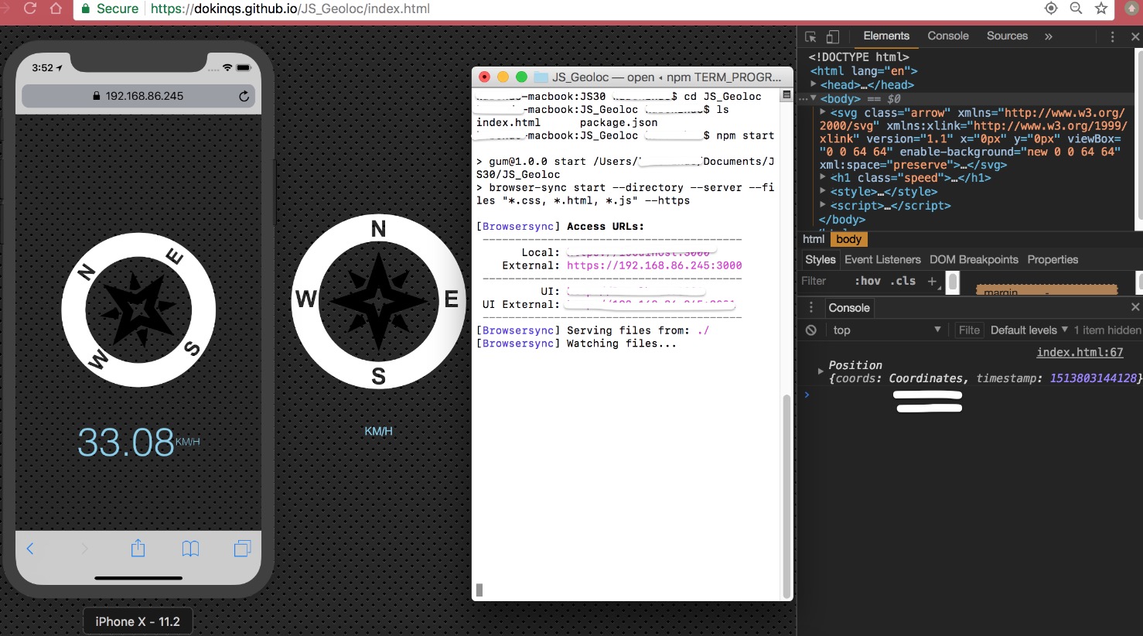
Task: Open the Default levels dropdown
Action: [x=1029, y=330]
